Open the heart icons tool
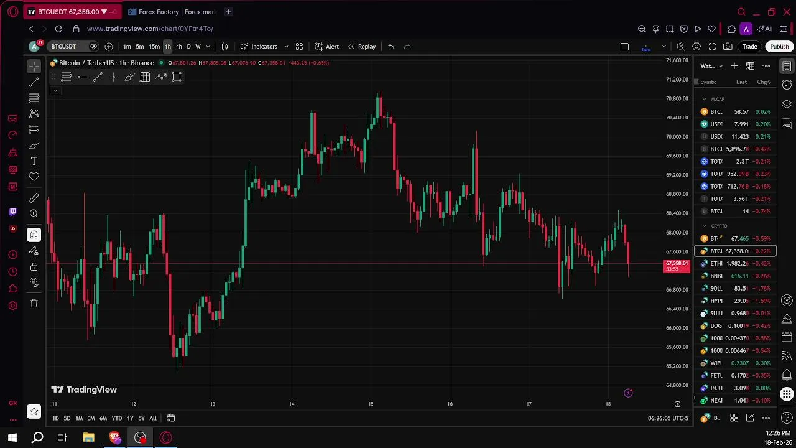Image resolution: width=796 pixels, height=448 pixels. point(34,177)
